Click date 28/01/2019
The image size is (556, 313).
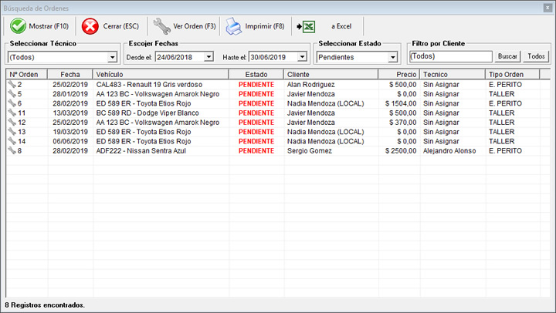70,94
